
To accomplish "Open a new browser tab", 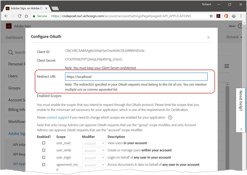I will 55,8.
